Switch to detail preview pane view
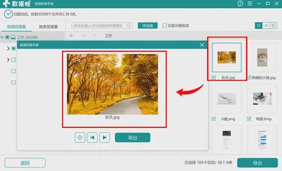Viewport: 282px width, 171px height. pos(273,26)
